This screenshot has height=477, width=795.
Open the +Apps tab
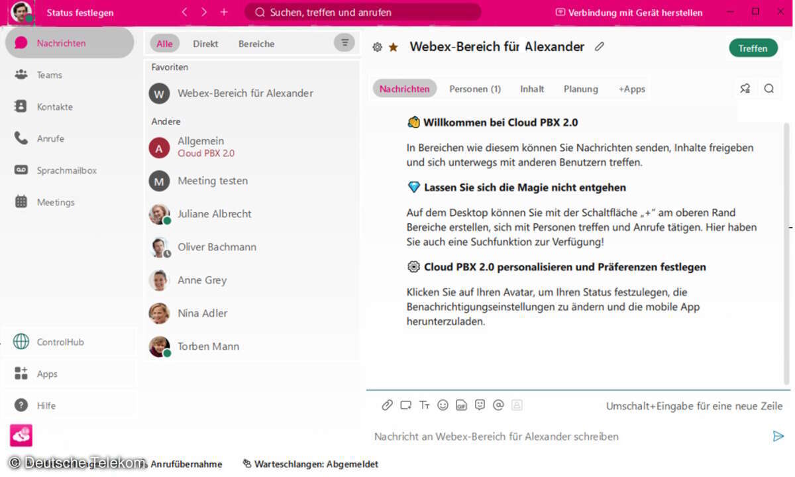(632, 89)
